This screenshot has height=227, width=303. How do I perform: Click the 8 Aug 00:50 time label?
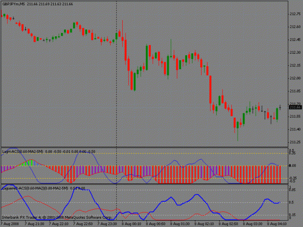coord(156,224)
